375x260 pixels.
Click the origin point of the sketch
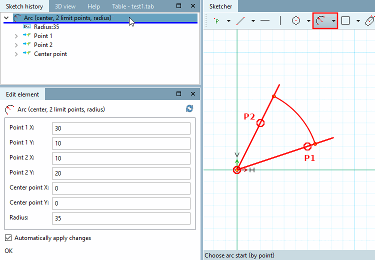tap(237, 170)
